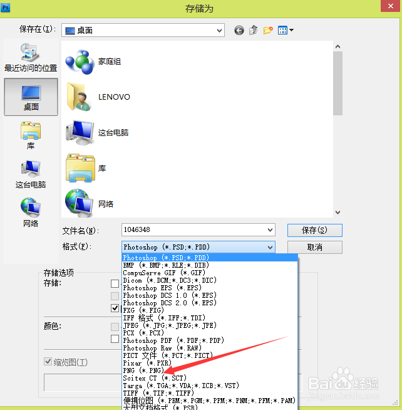The width and height of the screenshot is (402, 410).
Task: Choose CompuServe GIF format
Action: (210, 273)
